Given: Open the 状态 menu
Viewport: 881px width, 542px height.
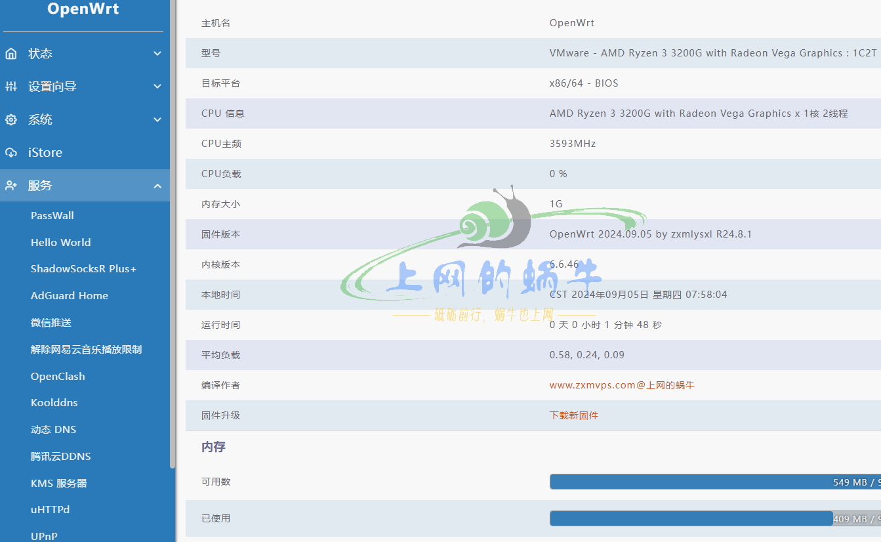Looking at the screenshot, I should 85,54.
